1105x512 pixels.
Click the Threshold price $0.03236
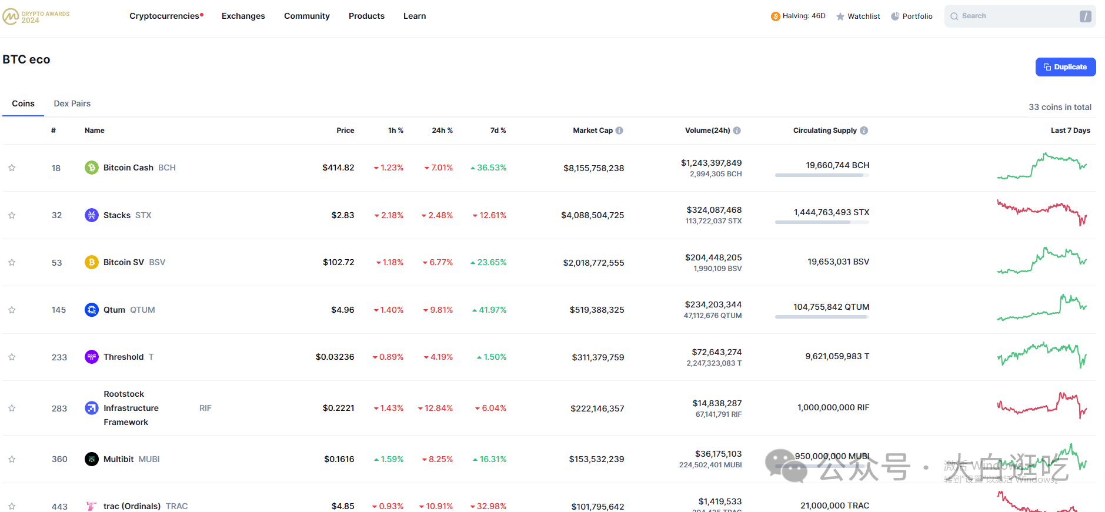(x=335, y=357)
